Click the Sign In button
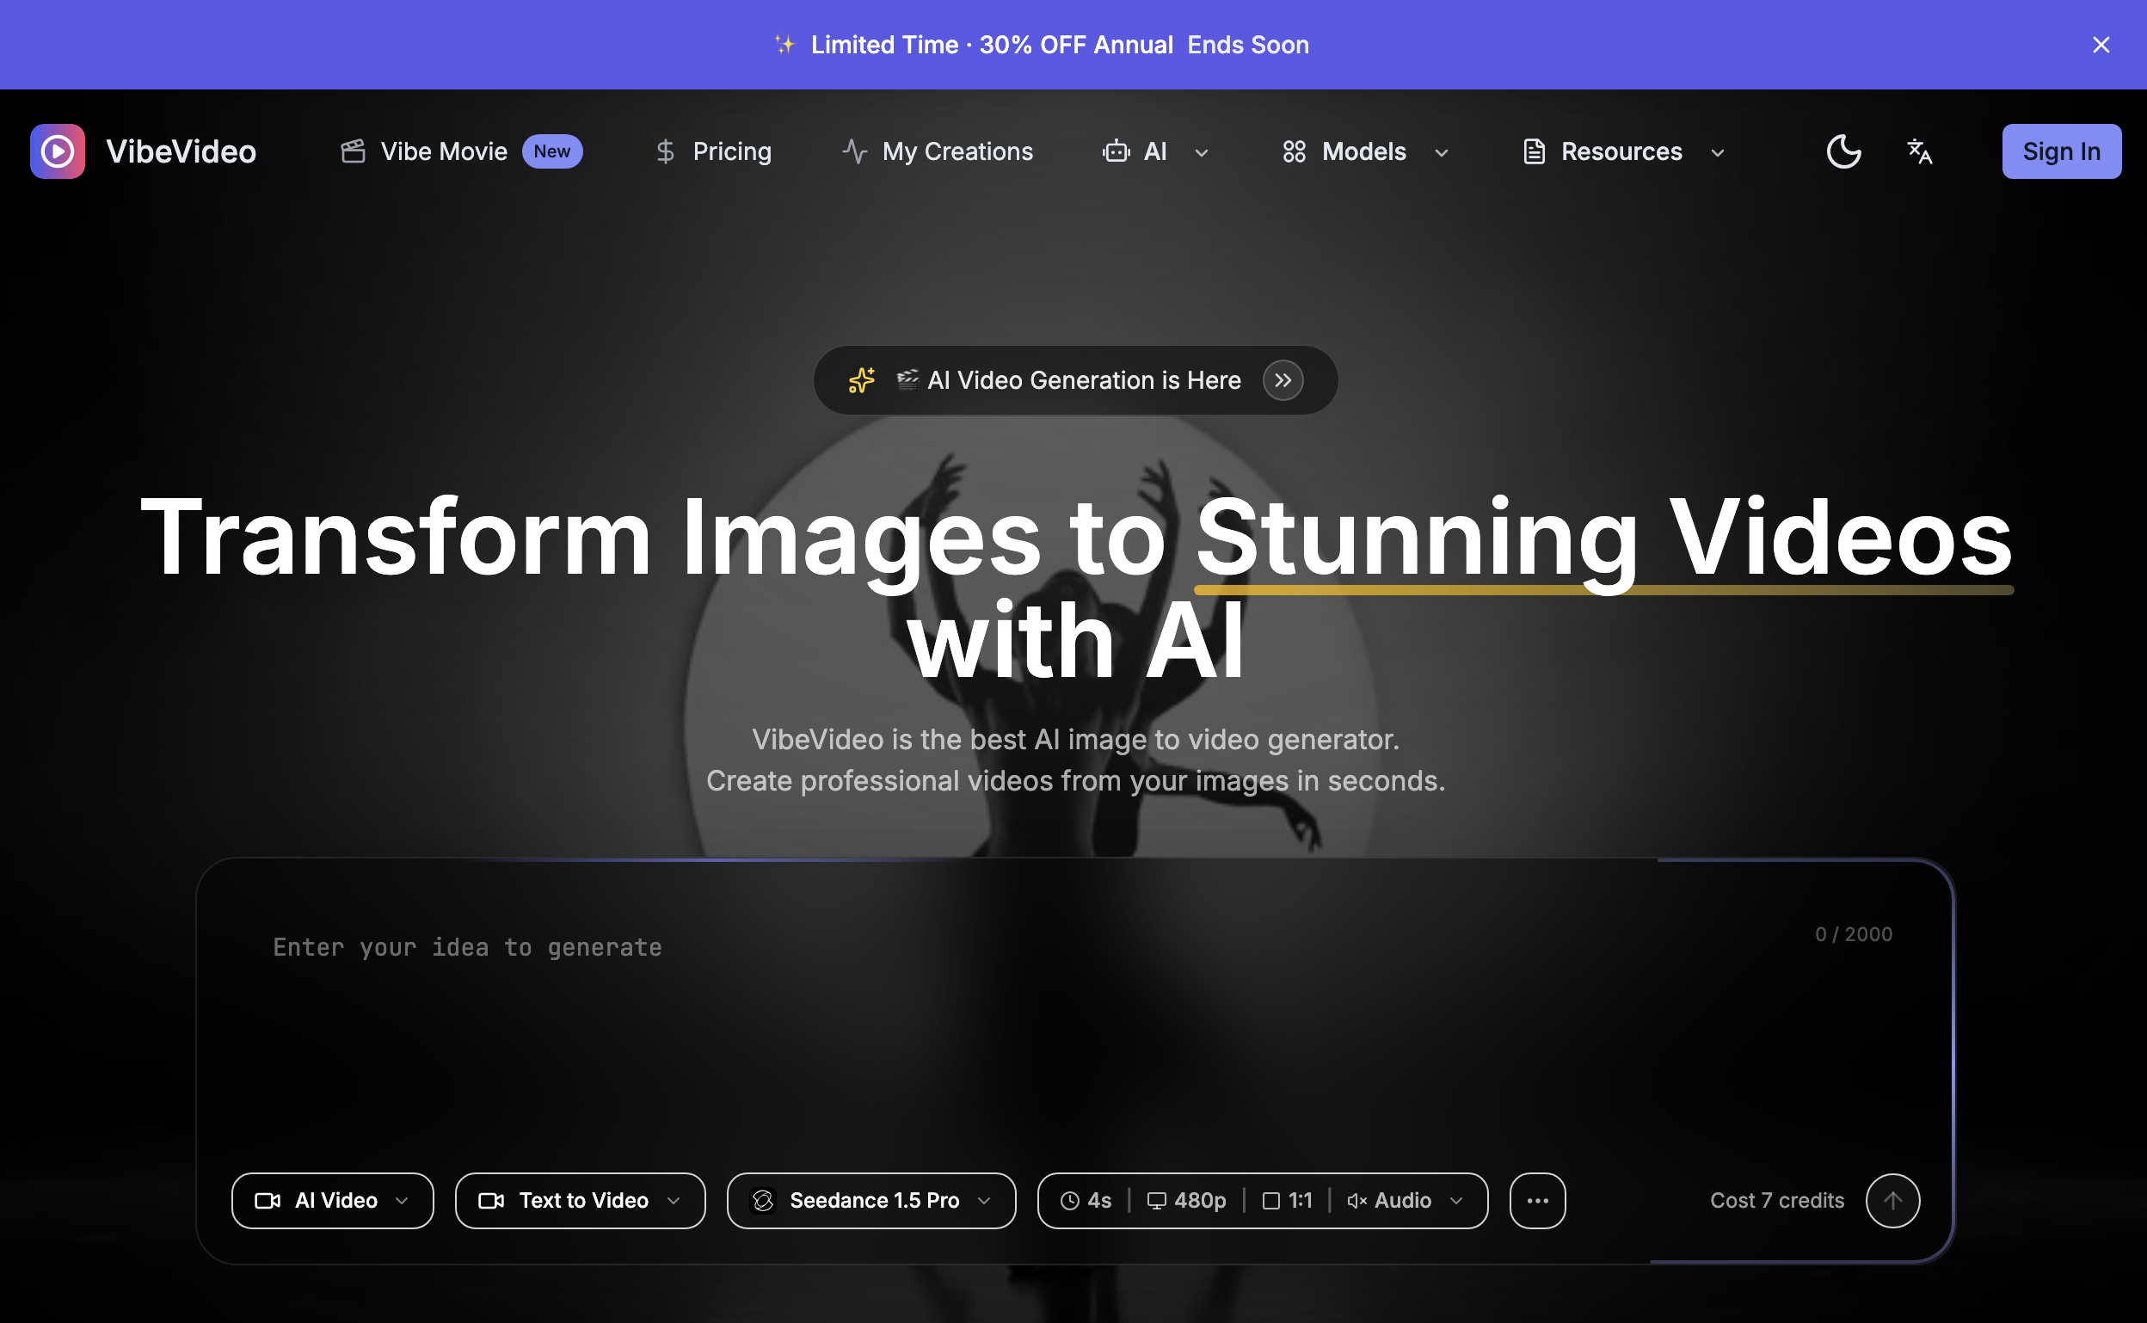Screen dimensions: 2147x1323 (2060, 151)
